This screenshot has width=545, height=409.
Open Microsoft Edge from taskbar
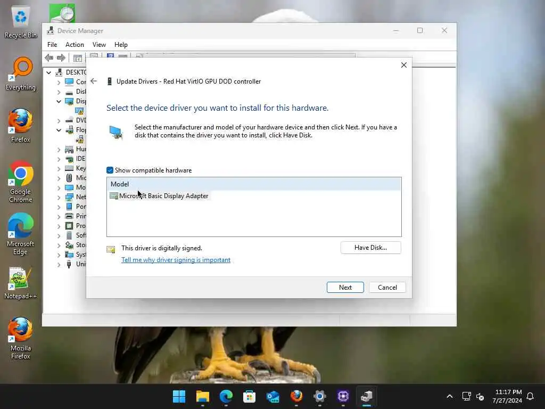pyautogui.click(x=226, y=396)
